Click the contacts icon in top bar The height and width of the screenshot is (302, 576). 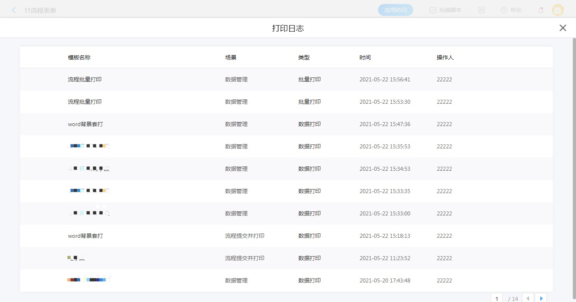[482, 10]
